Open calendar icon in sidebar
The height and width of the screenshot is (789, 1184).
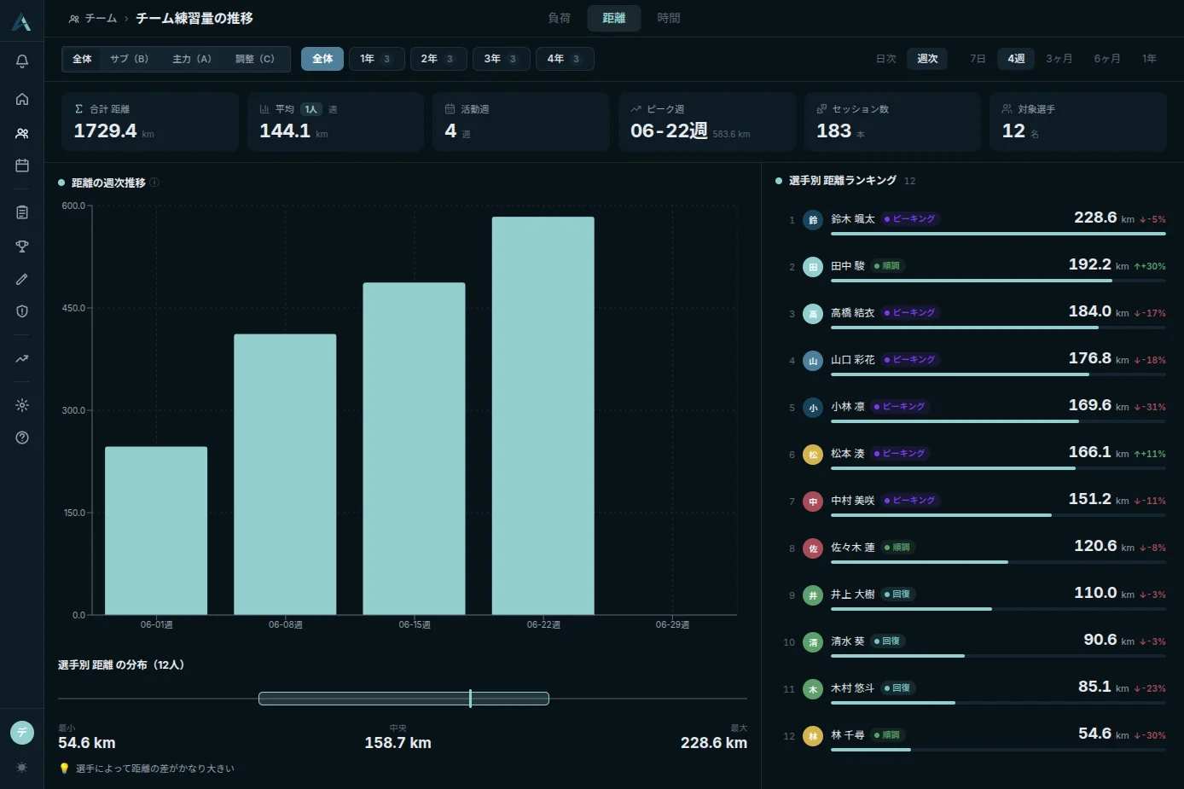point(22,165)
